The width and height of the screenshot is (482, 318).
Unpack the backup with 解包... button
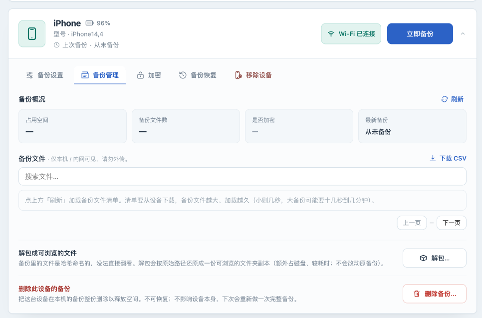tap(435, 258)
